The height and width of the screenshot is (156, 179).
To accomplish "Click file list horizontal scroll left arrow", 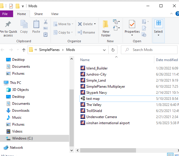I will coord(78,151).
